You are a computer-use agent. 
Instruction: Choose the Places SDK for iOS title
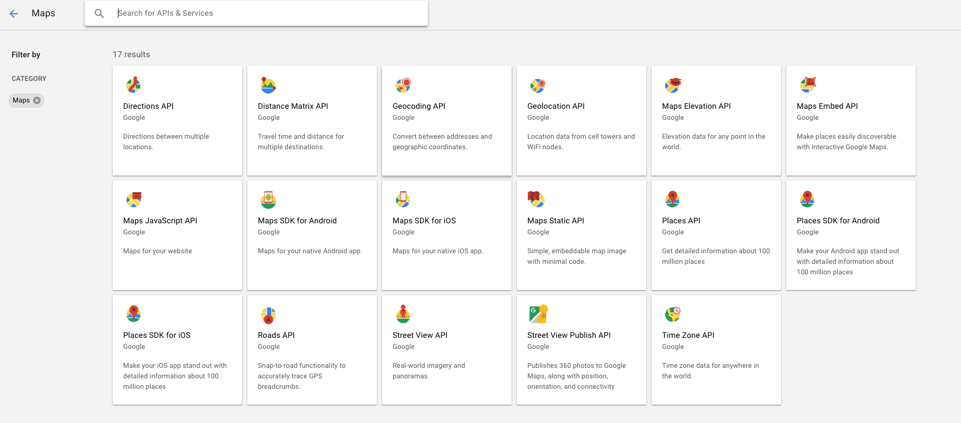157,335
